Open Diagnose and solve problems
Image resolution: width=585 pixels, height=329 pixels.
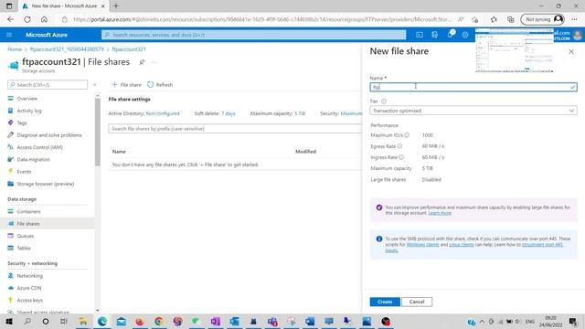pos(48,135)
